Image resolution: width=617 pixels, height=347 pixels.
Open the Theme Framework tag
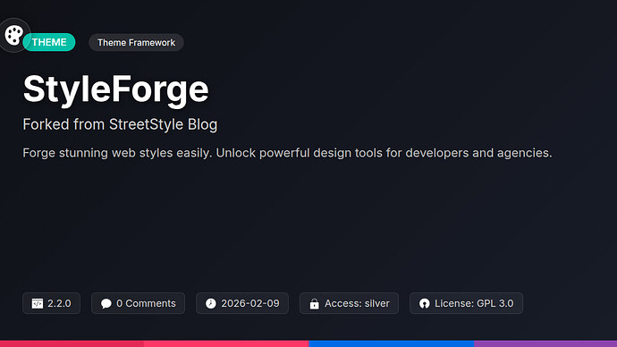coord(136,43)
